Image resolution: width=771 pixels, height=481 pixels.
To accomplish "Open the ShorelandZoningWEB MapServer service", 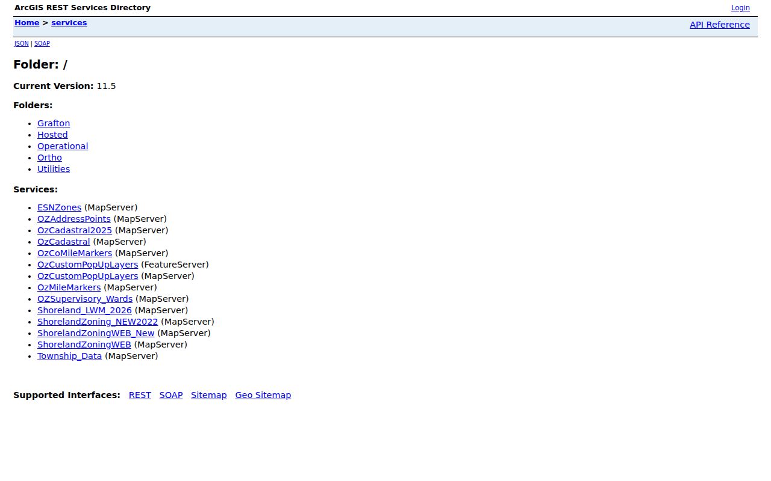I will click(x=84, y=345).
